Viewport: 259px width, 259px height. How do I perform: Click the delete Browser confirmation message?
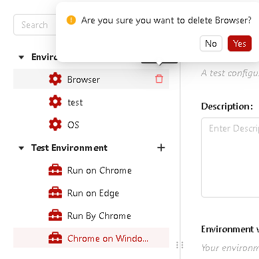(166, 20)
